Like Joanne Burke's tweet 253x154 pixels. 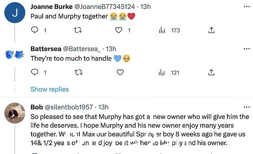click(x=119, y=30)
